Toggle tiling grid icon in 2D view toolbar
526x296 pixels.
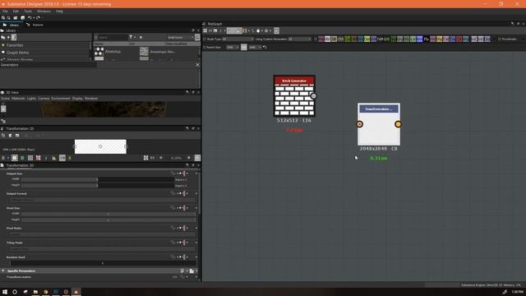[30, 158]
